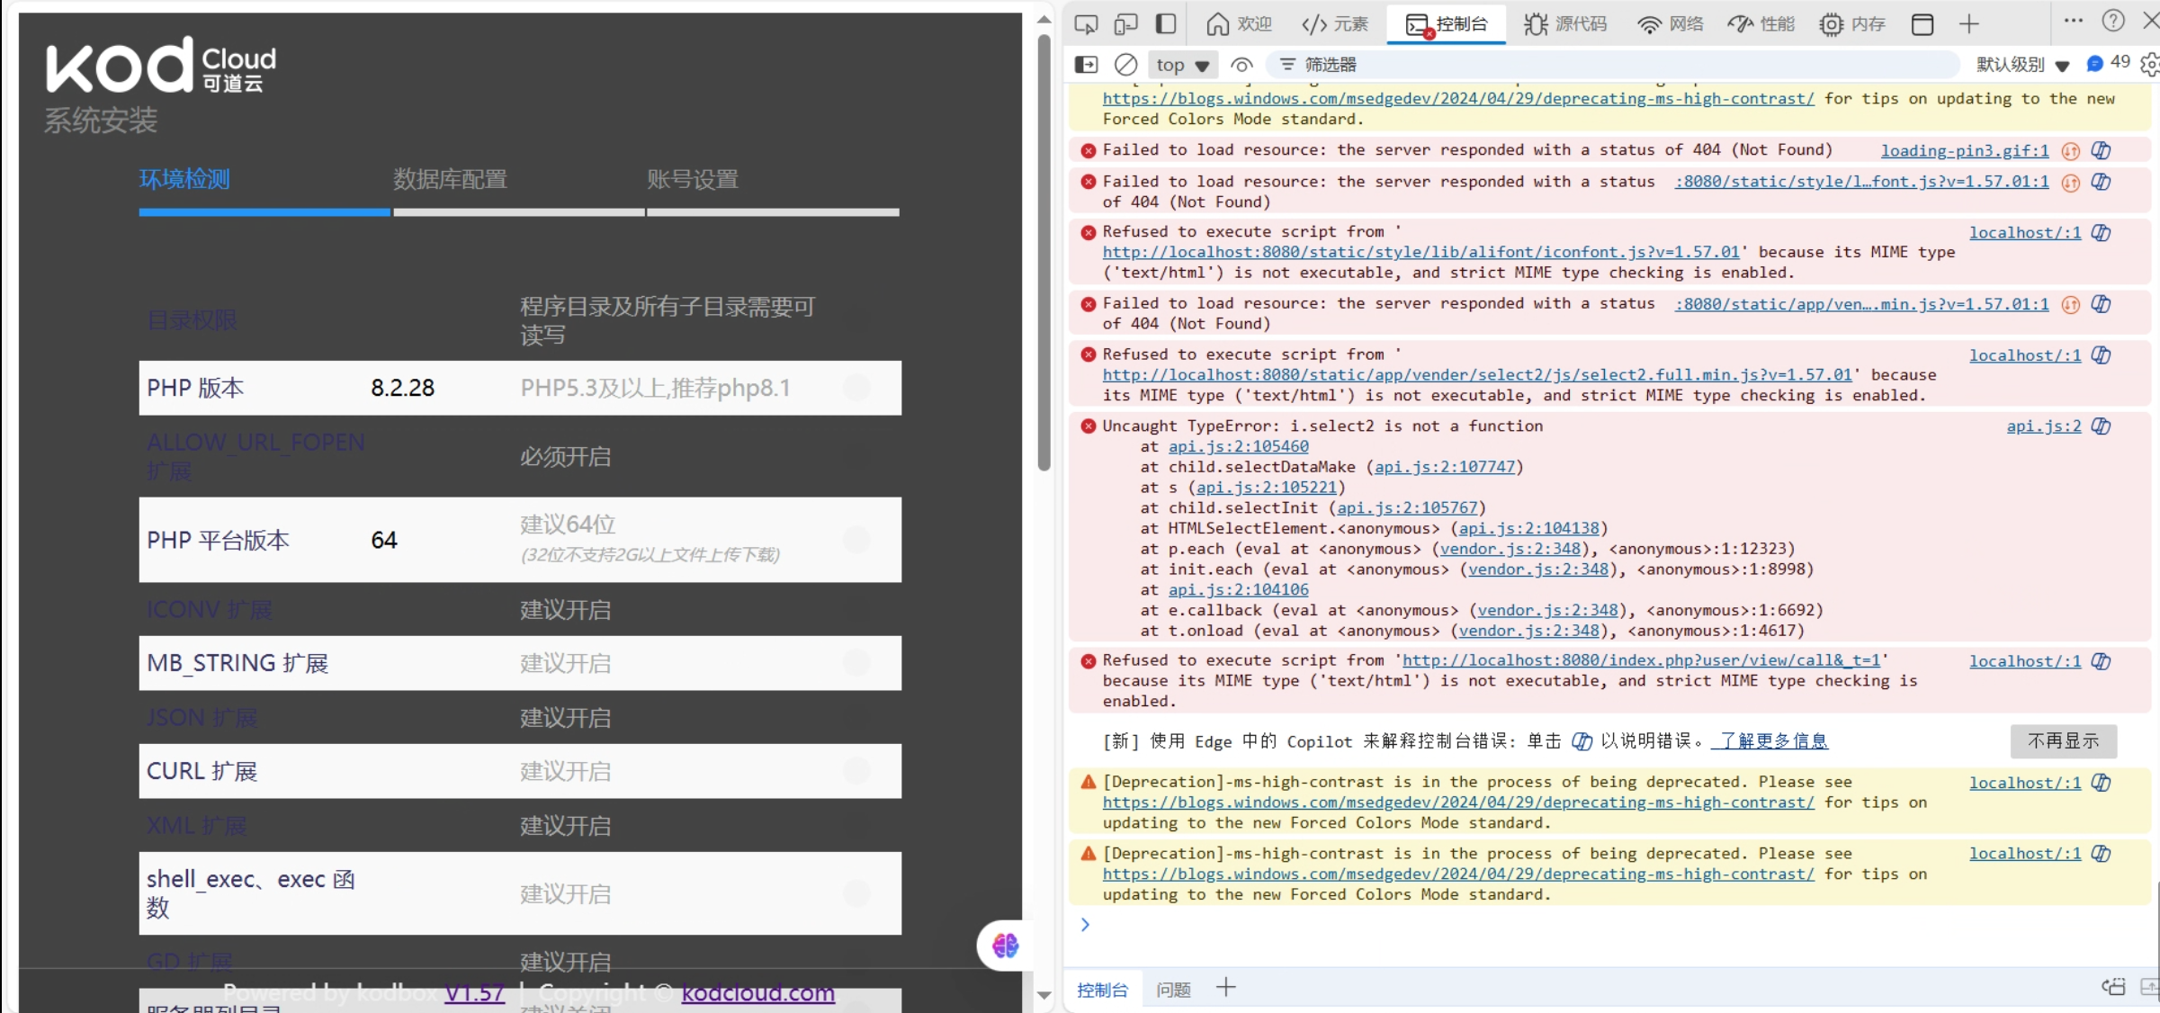Switch to the 欢迎 tab
Image resolution: width=2160 pixels, height=1013 pixels.
(1239, 24)
